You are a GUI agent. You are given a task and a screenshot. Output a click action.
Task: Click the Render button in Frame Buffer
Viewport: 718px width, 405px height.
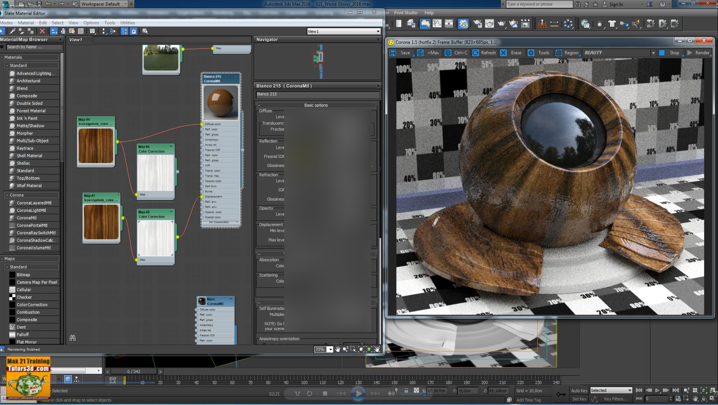coord(698,52)
